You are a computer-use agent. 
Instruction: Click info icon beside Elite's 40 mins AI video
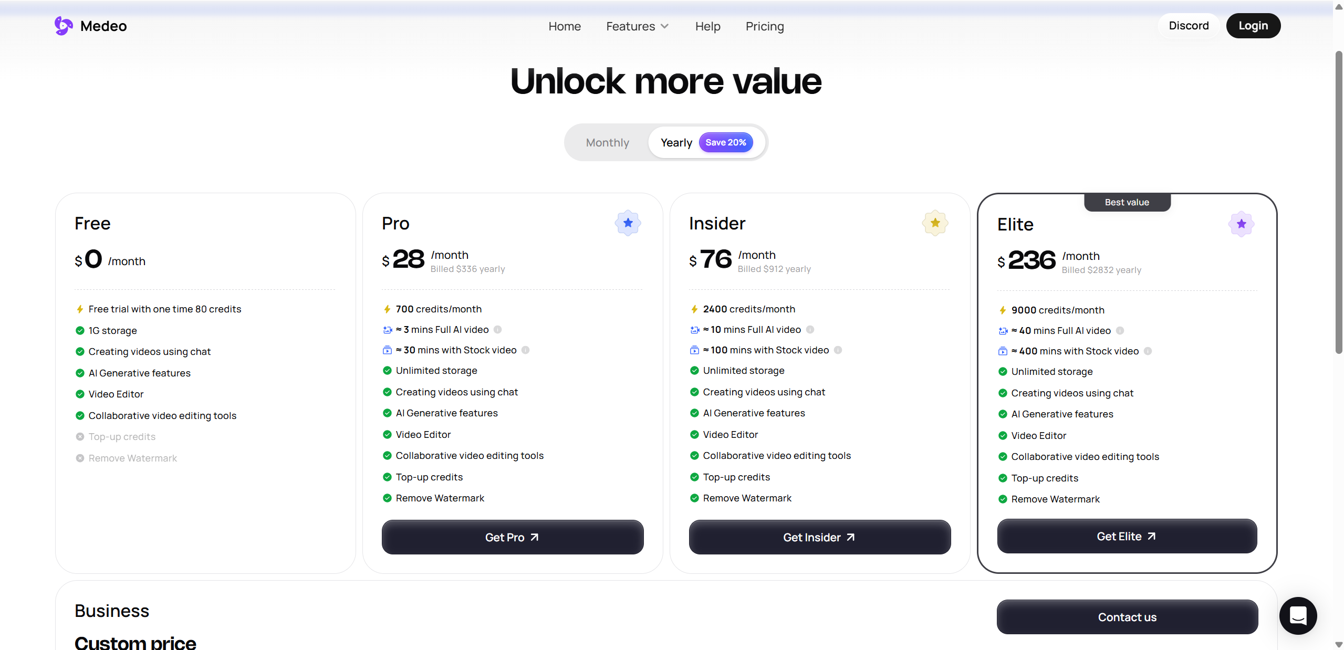pos(1120,331)
